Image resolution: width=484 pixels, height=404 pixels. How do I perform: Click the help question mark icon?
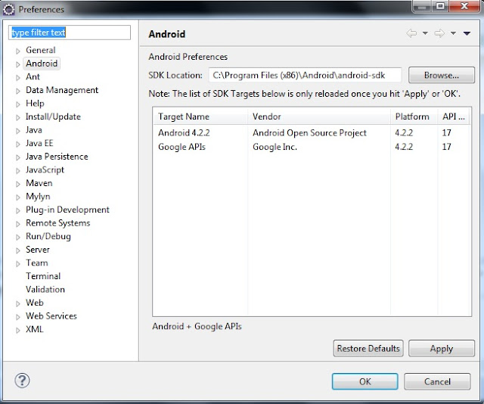(22, 381)
